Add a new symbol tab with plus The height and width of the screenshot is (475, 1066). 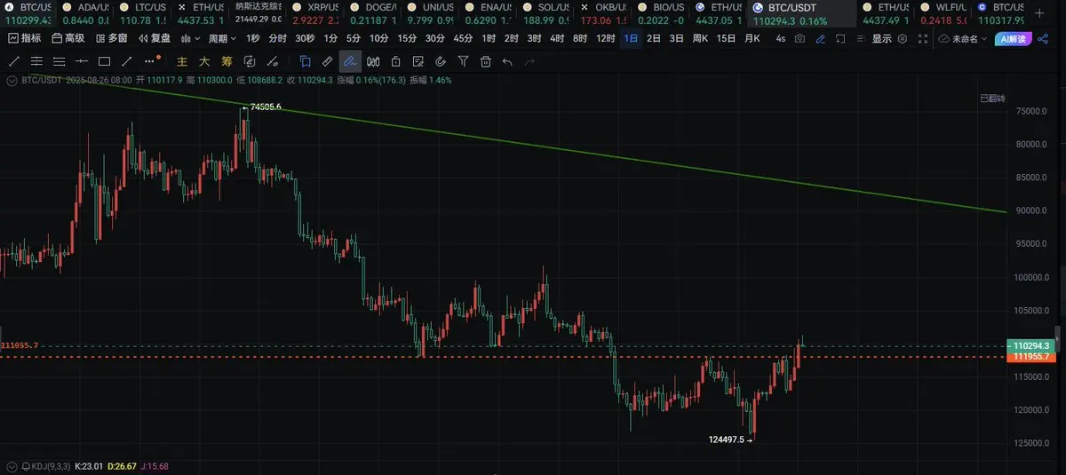pyautogui.click(x=1039, y=12)
